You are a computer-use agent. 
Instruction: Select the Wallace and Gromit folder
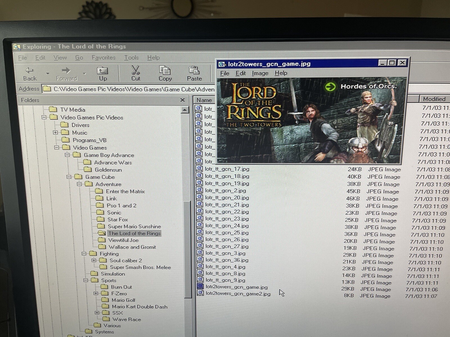[x=132, y=247]
